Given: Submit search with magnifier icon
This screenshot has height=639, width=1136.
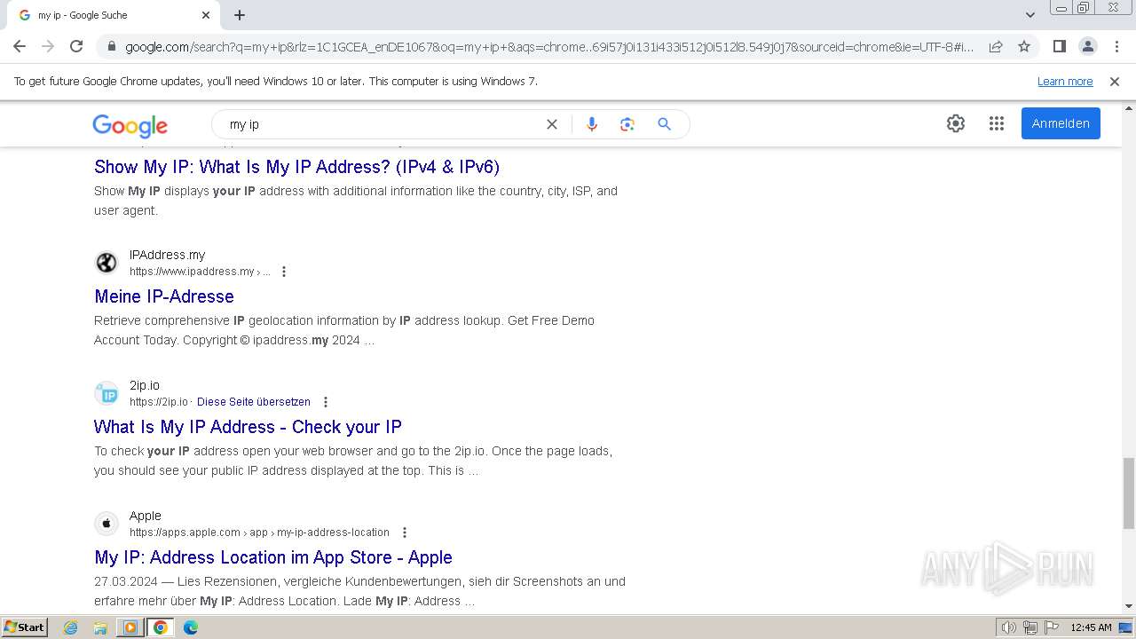Looking at the screenshot, I should [x=664, y=124].
